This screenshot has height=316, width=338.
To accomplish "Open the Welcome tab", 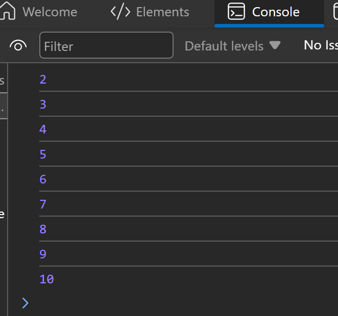I will pyautogui.click(x=50, y=12).
